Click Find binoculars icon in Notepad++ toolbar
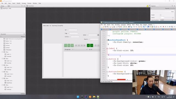176x99 pixels. tap(129, 27)
